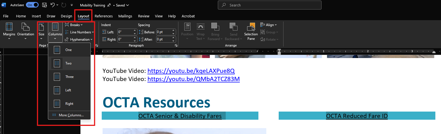
Task: Open the Selection Pane
Action: 251,31
